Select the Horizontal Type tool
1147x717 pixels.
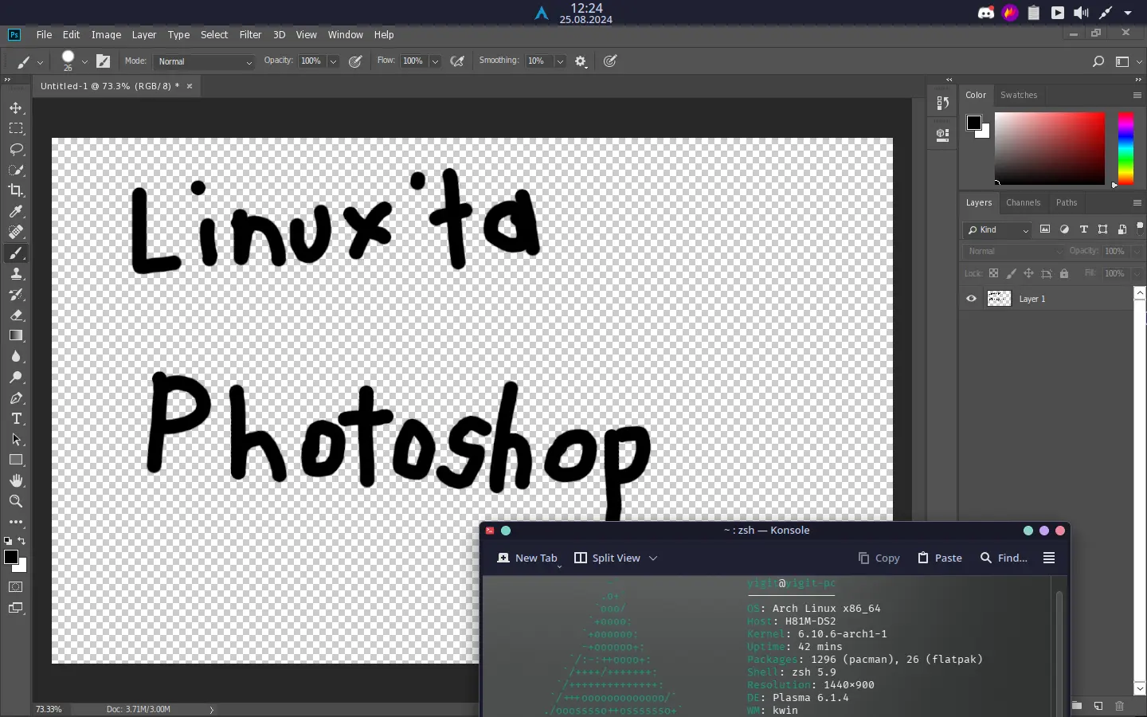click(x=16, y=418)
